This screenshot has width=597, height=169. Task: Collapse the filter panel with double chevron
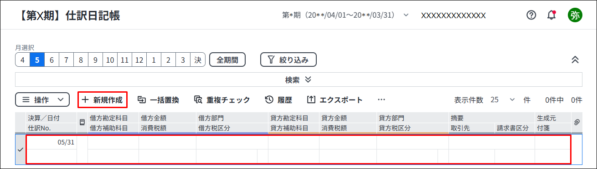point(575,60)
